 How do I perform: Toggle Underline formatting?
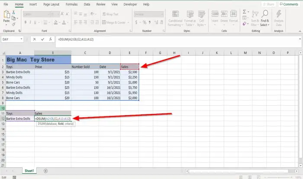point(35,22)
